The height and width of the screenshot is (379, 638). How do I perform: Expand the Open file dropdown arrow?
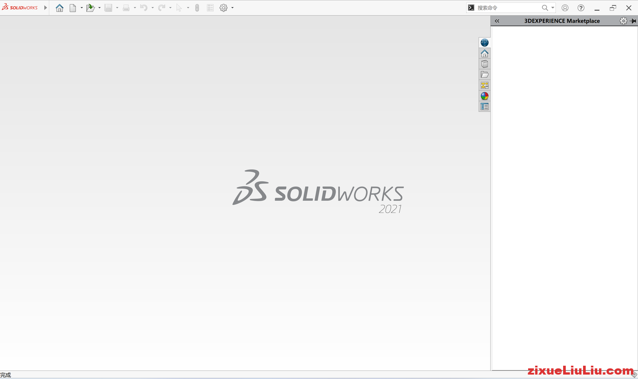point(100,8)
